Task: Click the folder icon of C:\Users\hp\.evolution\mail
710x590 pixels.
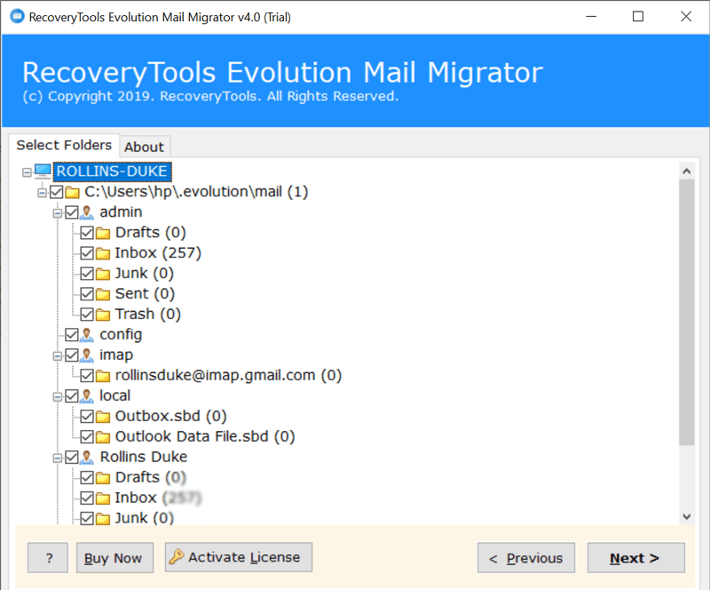Action: coord(73,192)
